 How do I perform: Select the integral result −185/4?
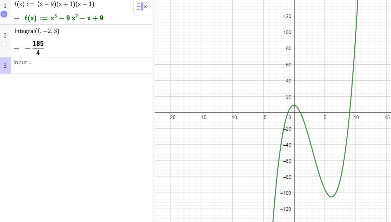pyautogui.click(x=34, y=48)
